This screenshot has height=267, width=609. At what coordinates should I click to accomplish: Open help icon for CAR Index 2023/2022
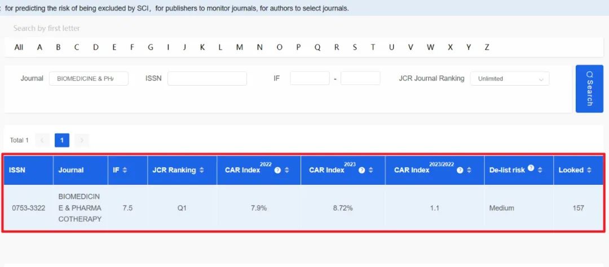[460, 170]
